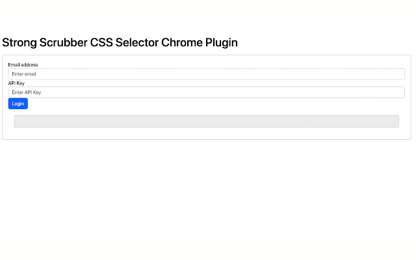Place cursor in the API Key box

[x=206, y=92]
